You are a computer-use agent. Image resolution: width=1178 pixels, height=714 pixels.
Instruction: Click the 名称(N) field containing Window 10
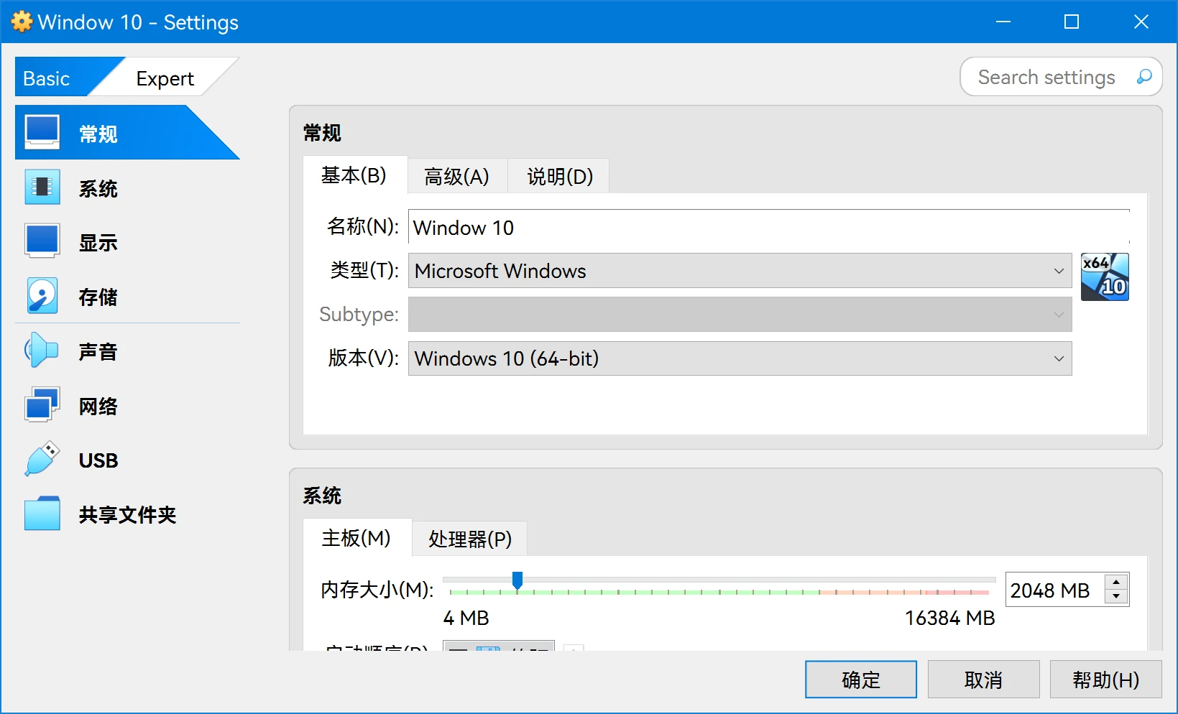(x=769, y=227)
